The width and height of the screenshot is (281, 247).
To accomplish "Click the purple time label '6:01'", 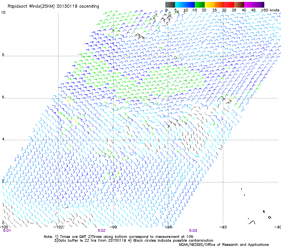I will click(x=7, y=231).
